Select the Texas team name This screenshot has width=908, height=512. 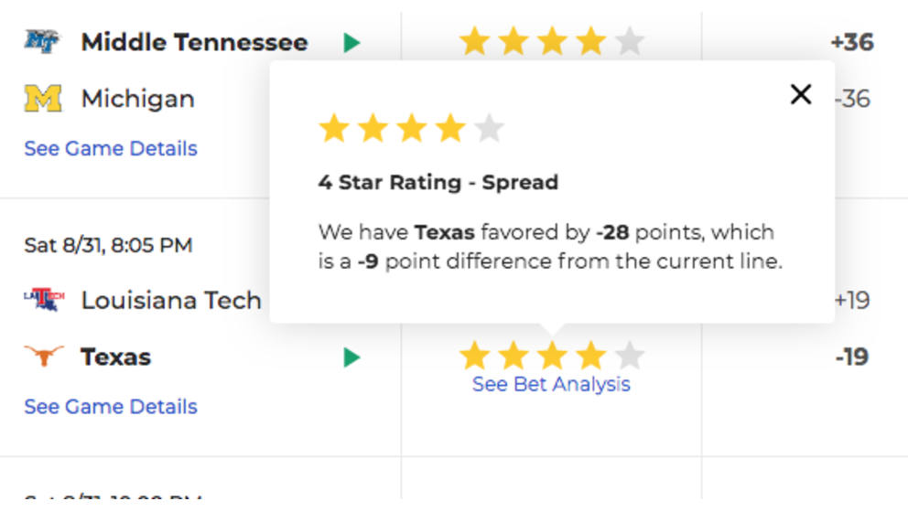click(116, 357)
